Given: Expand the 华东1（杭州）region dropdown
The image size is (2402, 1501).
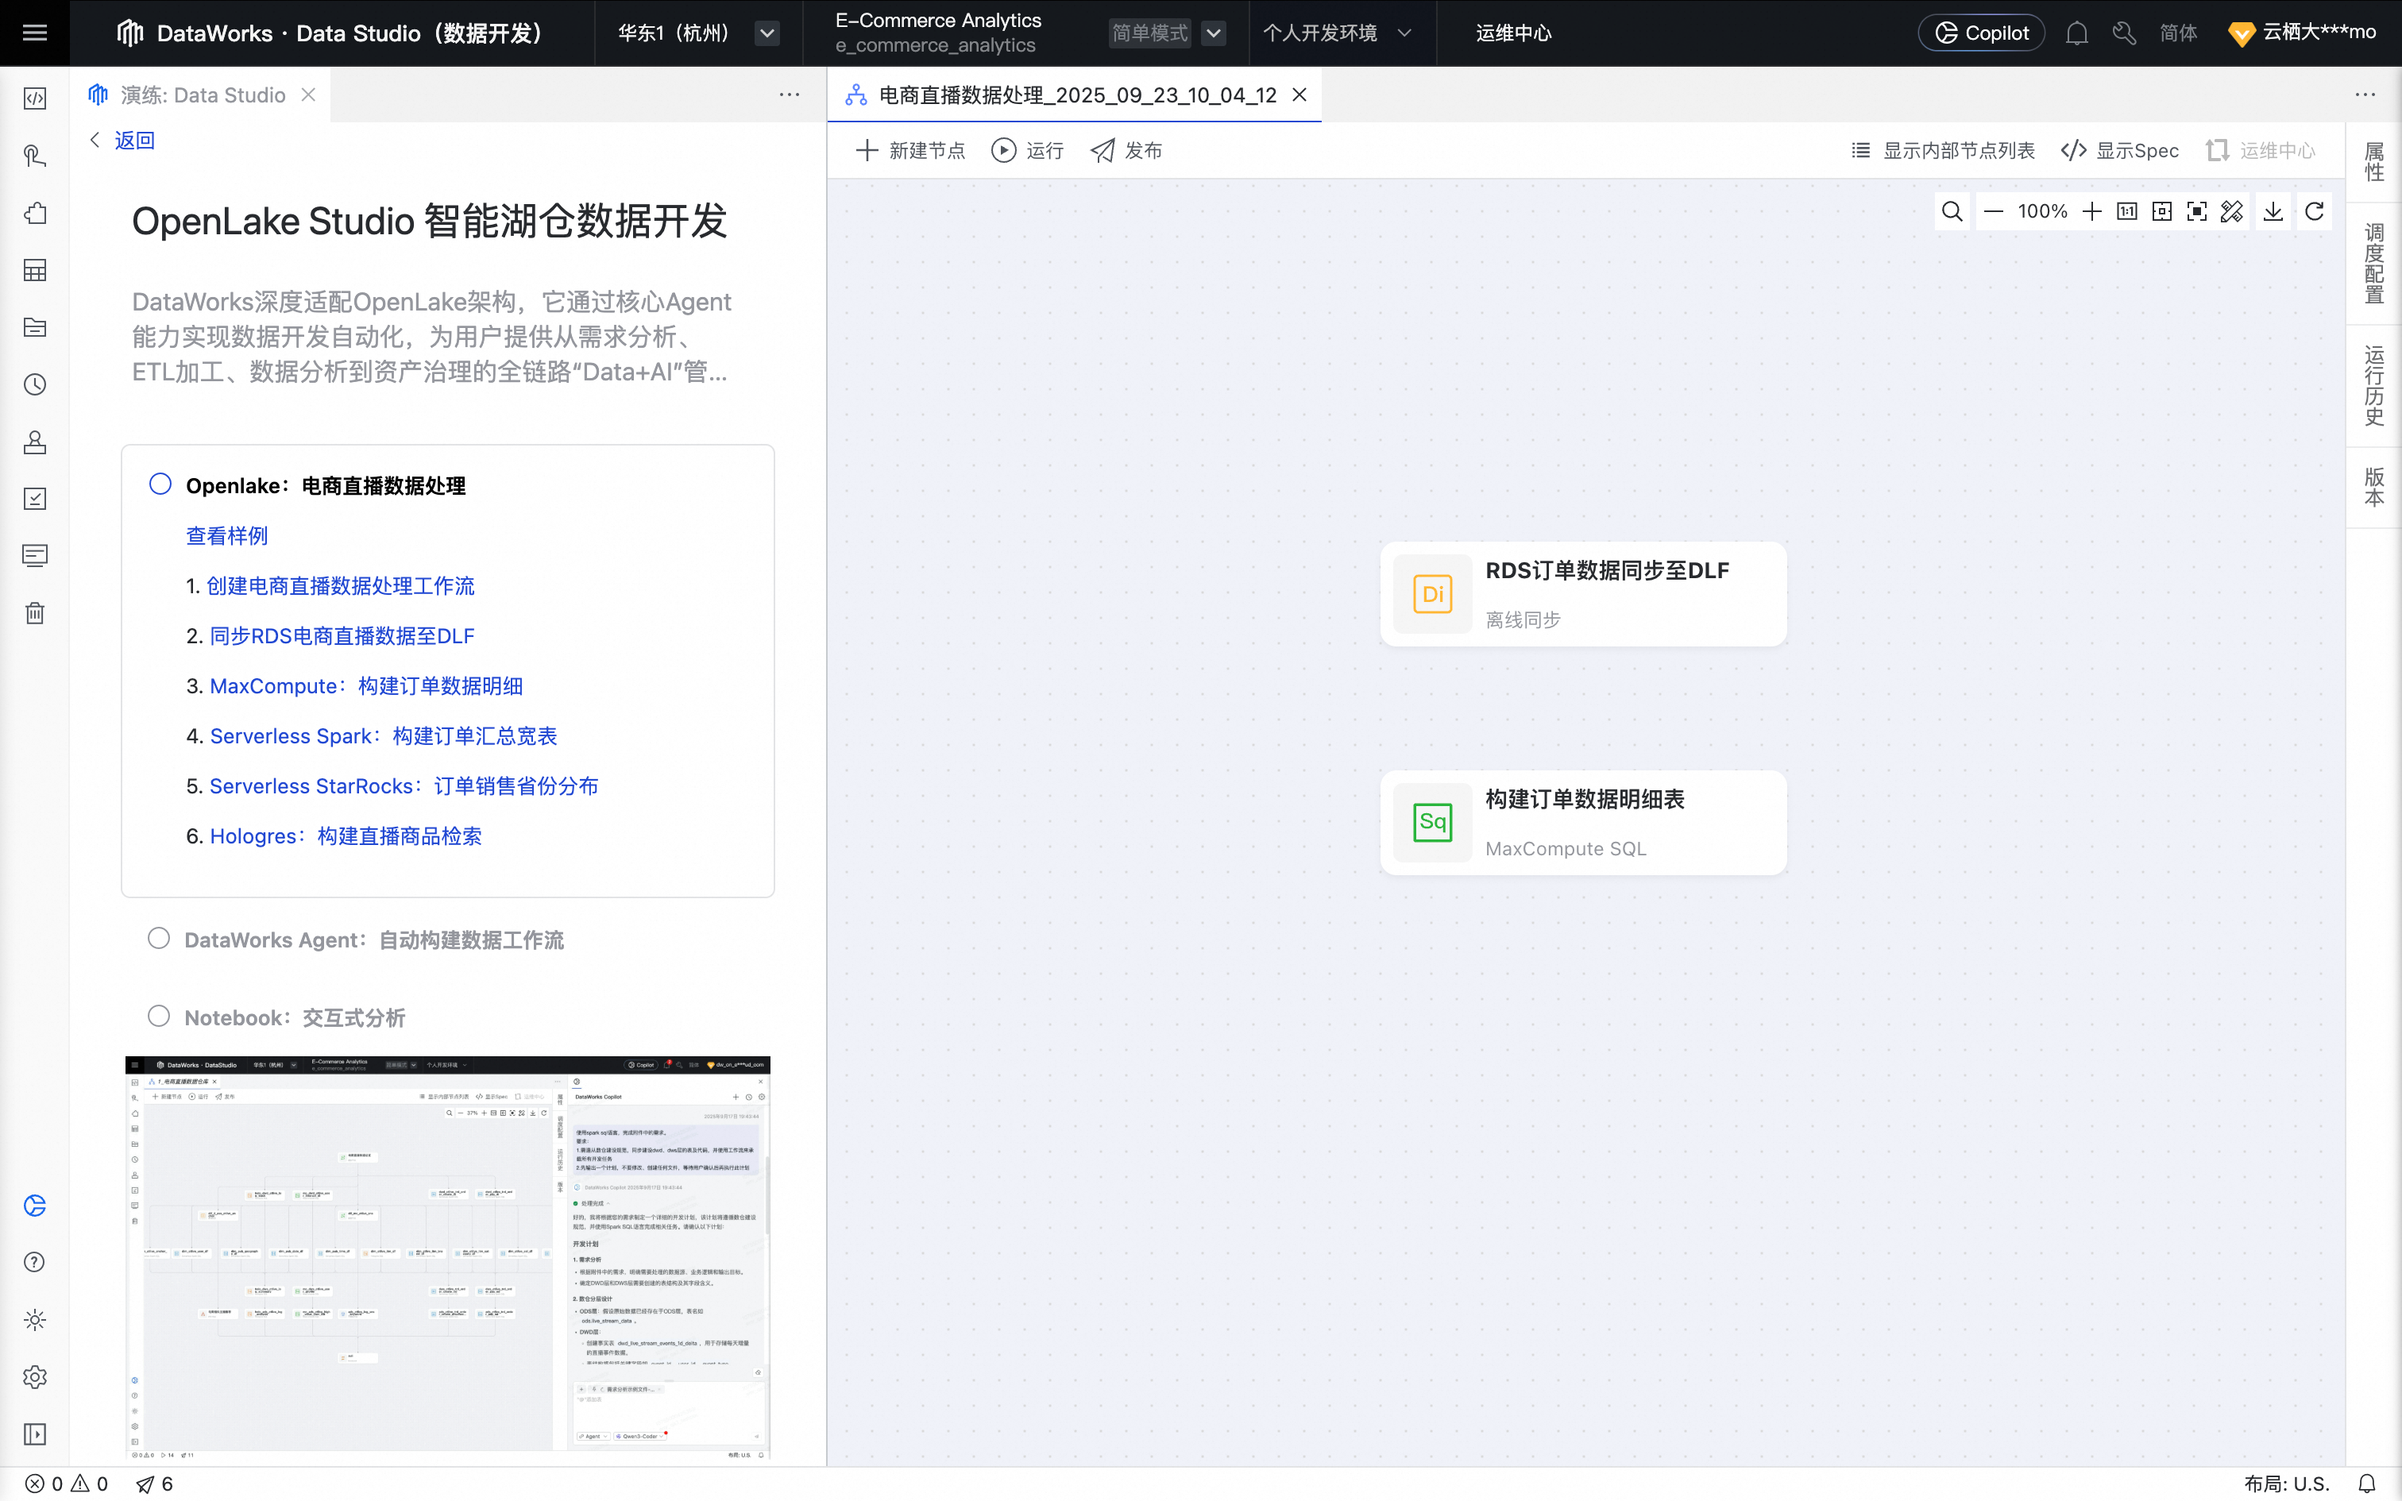Looking at the screenshot, I should pyautogui.click(x=767, y=33).
